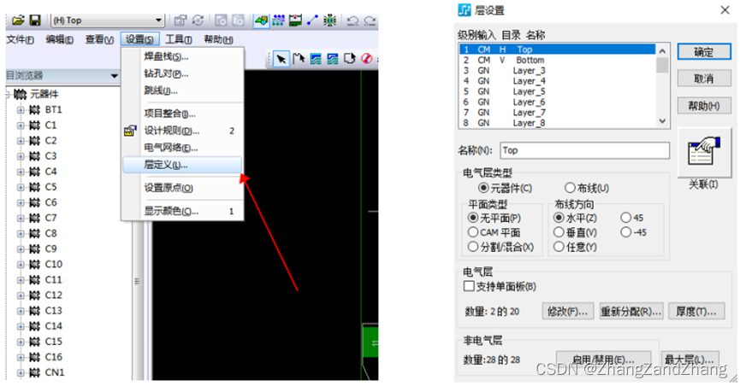Viewport: 740px width, 386px height.
Task: Click the 元器件 root components icon
Action: (x=20, y=94)
